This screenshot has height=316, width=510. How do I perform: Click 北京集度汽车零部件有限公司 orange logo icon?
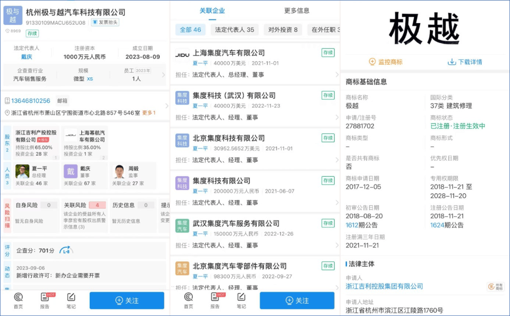(182, 268)
